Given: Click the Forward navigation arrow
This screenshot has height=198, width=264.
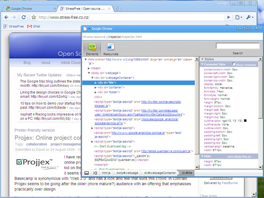Looking at the screenshot, I should click(14, 17).
